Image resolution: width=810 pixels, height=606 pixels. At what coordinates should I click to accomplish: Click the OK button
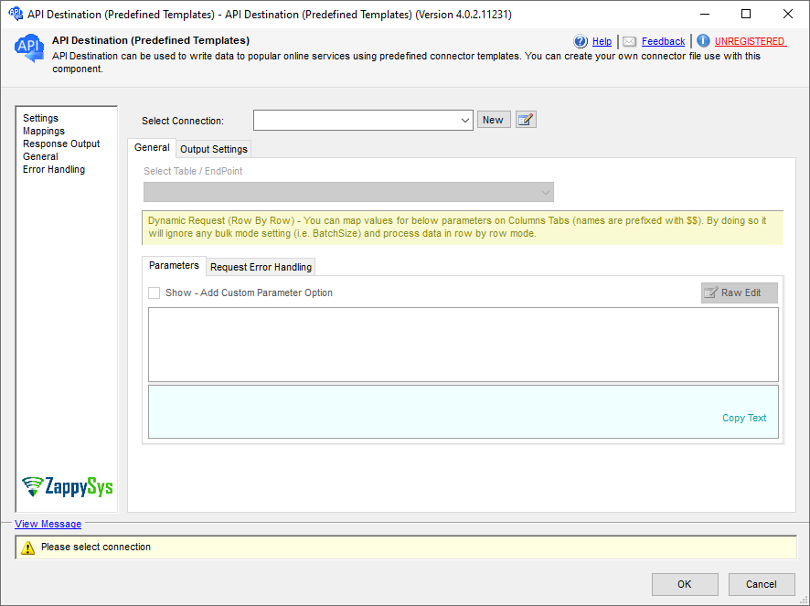pyautogui.click(x=685, y=584)
